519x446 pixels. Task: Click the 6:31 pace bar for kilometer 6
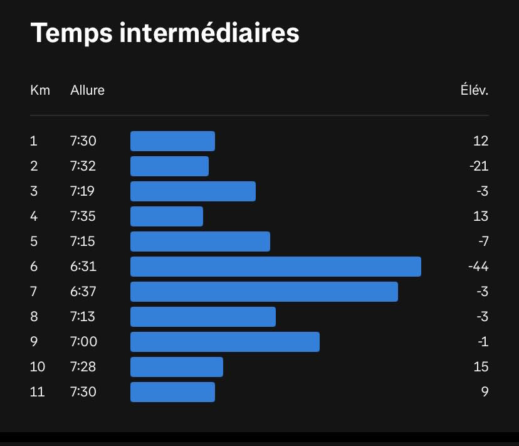[x=276, y=267]
